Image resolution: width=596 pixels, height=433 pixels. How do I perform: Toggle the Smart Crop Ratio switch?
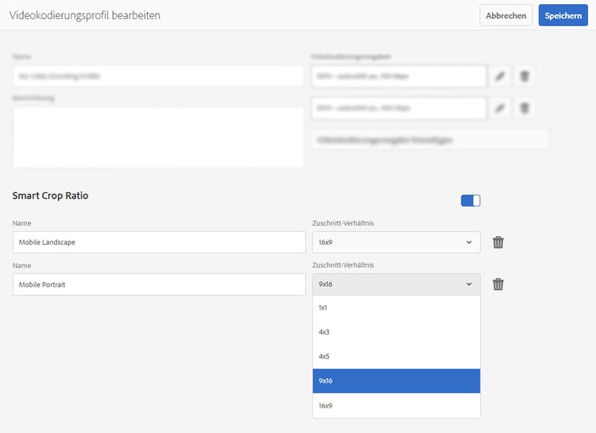tap(470, 201)
